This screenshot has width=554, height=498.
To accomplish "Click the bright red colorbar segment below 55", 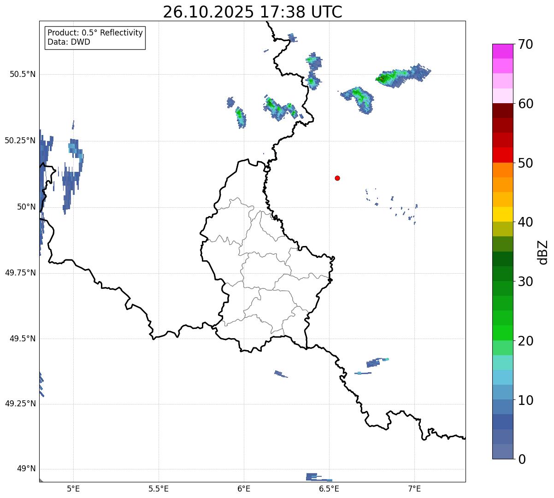I will coord(503,155).
